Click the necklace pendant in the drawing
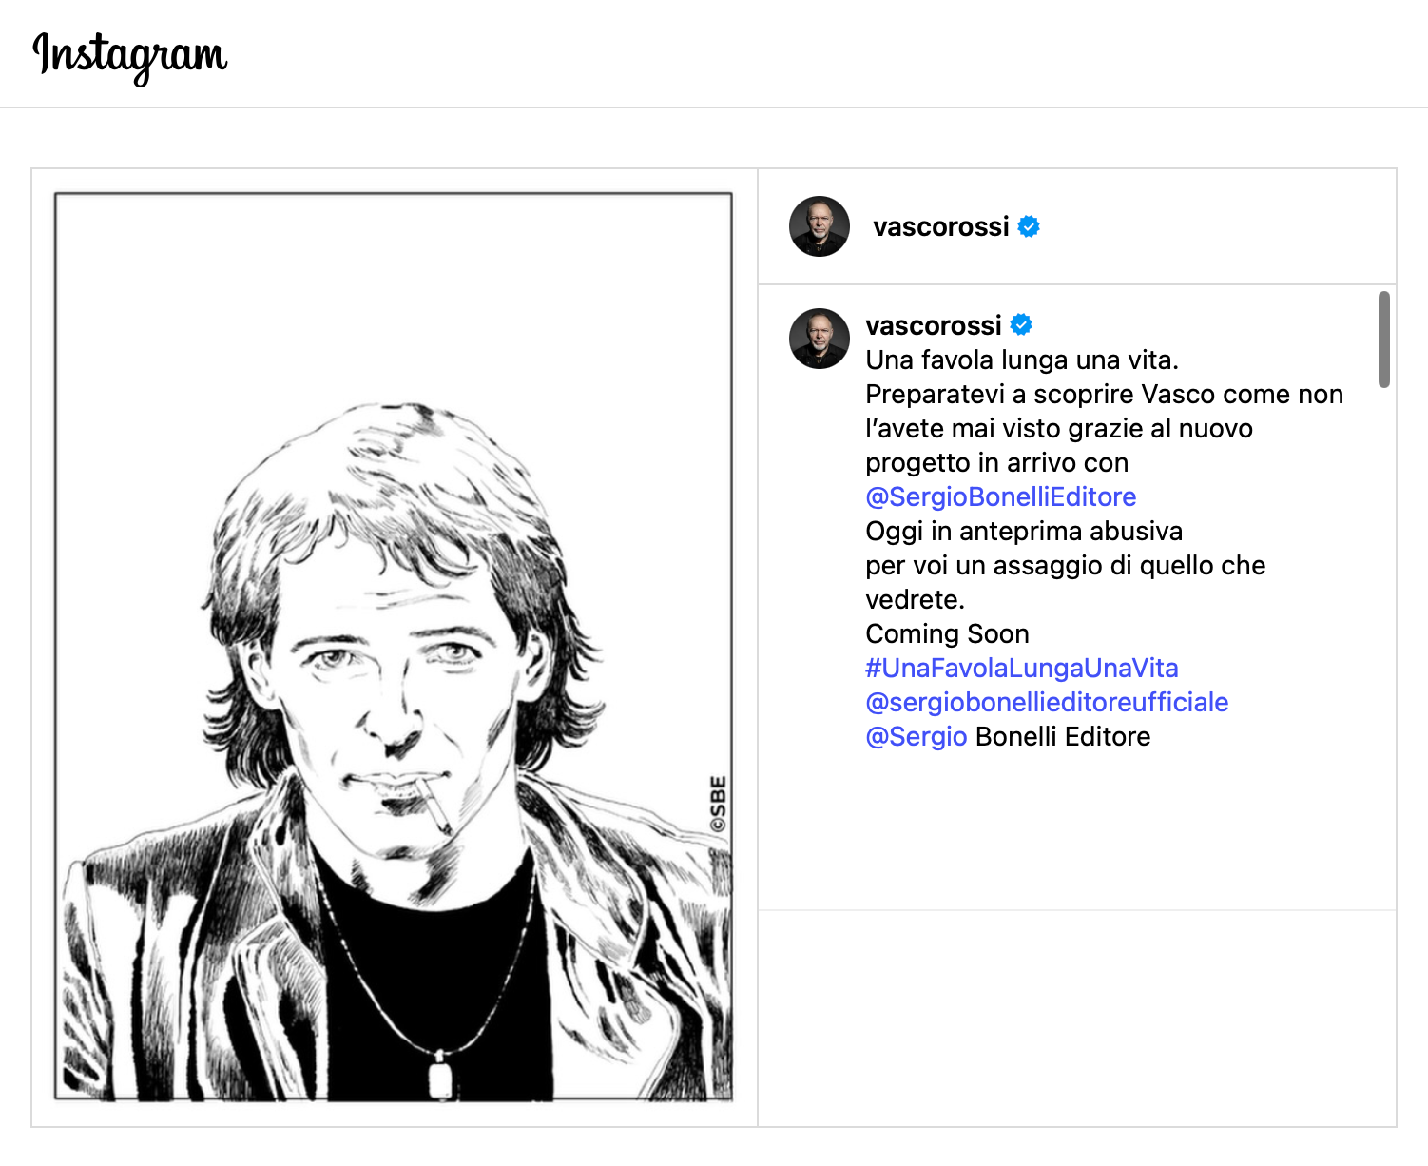 tap(440, 1078)
